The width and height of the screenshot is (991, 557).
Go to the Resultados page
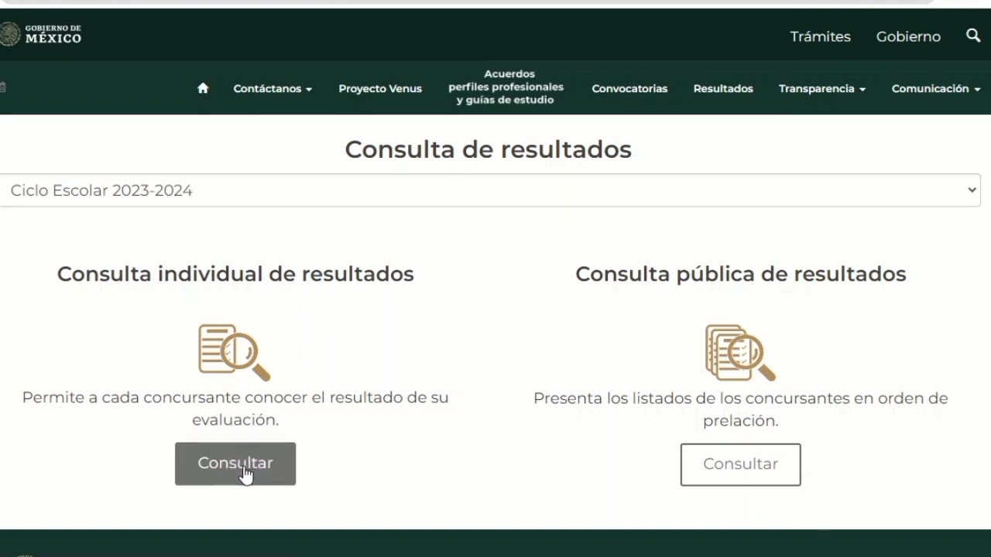tap(722, 88)
